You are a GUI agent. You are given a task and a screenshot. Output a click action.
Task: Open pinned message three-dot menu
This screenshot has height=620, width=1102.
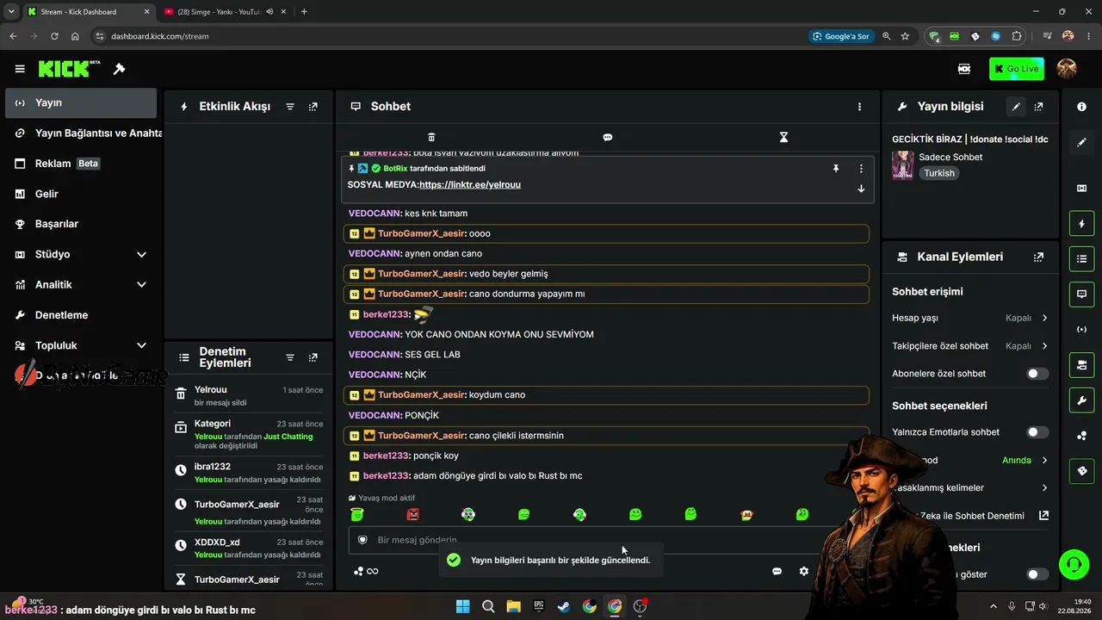click(x=861, y=169)
